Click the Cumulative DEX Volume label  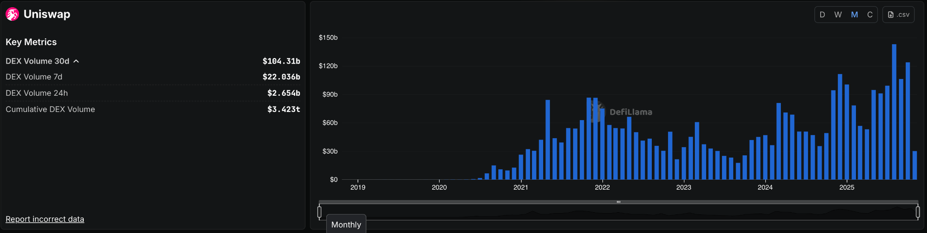(50, 109)
